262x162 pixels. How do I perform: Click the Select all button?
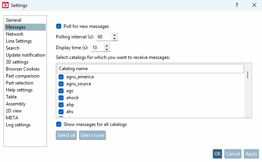pos(66,135)
